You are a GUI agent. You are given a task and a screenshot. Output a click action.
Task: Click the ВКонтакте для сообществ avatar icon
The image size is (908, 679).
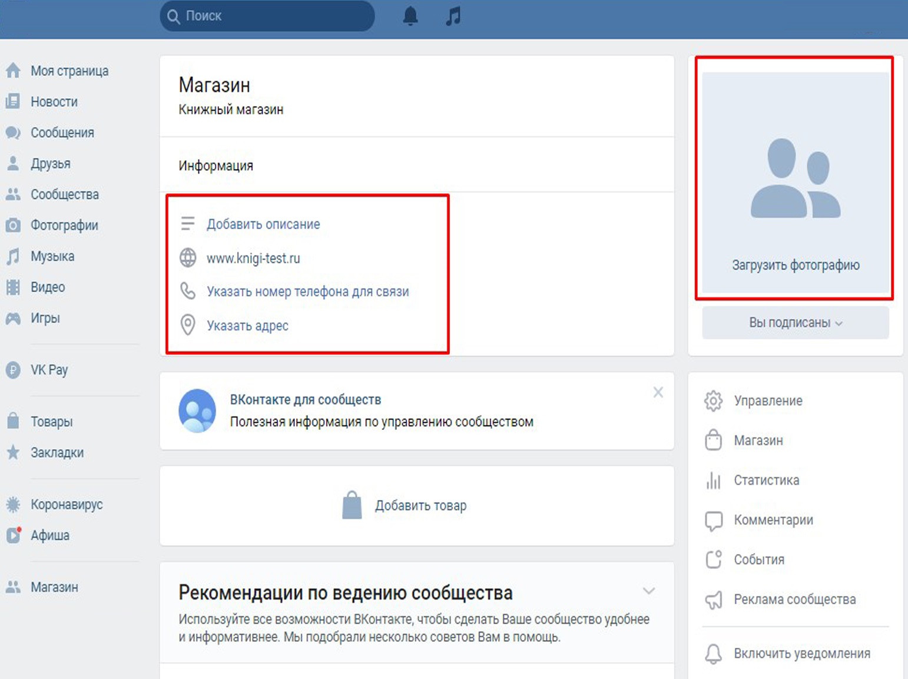tap(197, 410)
